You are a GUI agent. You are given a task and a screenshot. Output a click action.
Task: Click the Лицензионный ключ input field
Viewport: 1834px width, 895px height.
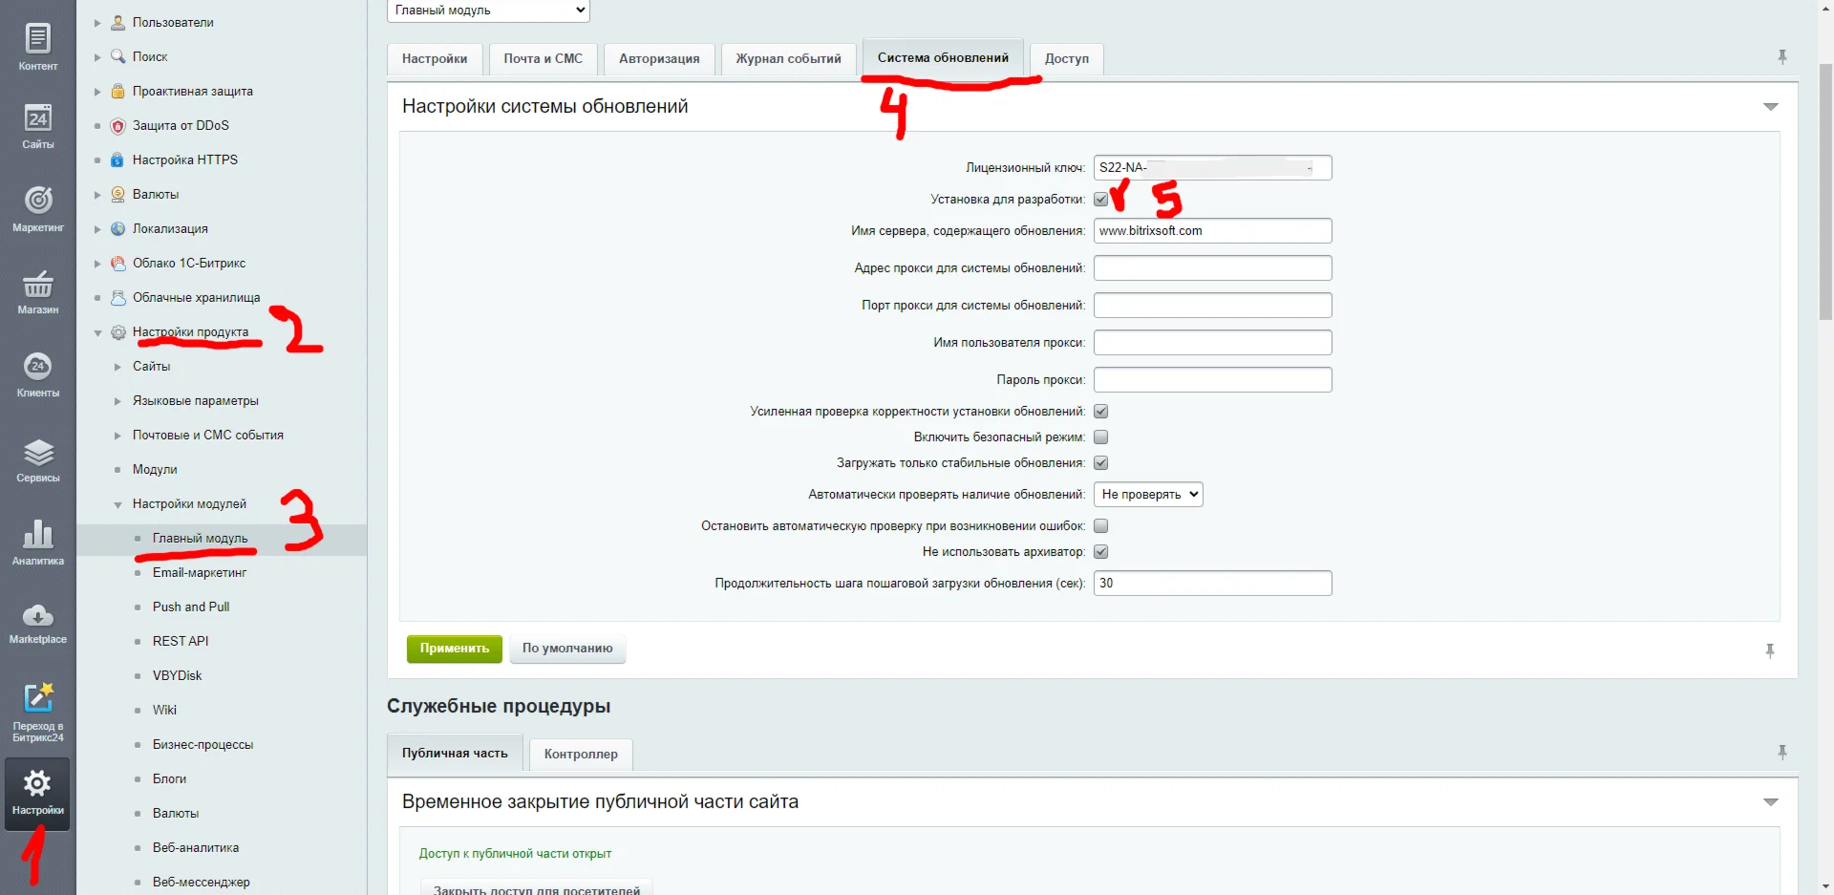point(1212,167)
